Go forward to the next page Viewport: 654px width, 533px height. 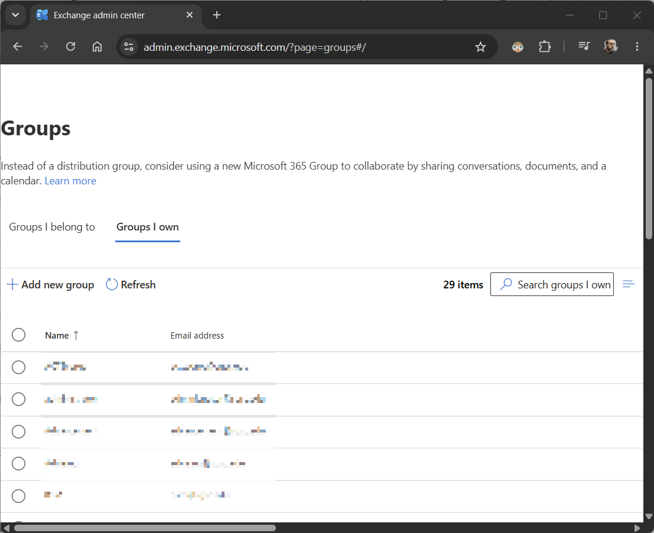(x=44, y=46)
